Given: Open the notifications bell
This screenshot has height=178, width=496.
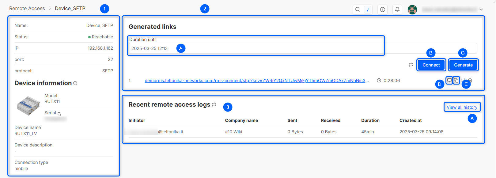Looking at the screenshot, I should 397,9.
